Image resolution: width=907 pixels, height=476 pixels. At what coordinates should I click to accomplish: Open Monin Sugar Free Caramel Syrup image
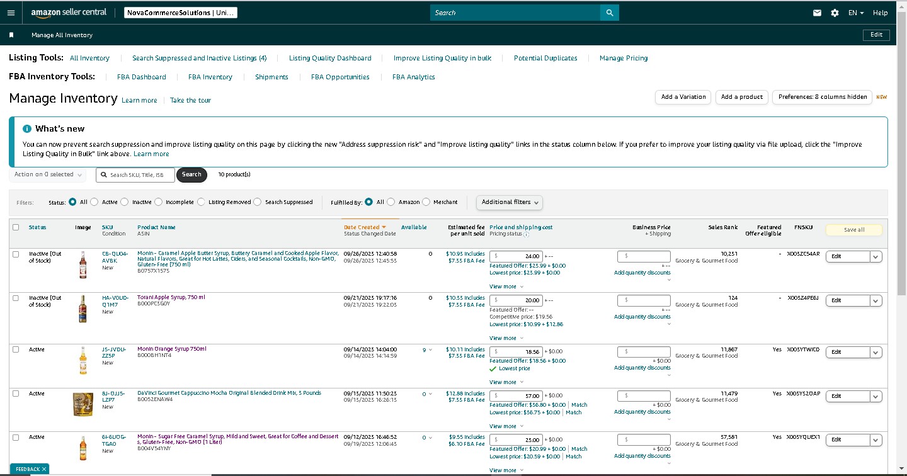click(83, 448)
